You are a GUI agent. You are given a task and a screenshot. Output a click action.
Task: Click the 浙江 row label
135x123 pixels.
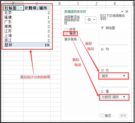click(x=8, y=40)
